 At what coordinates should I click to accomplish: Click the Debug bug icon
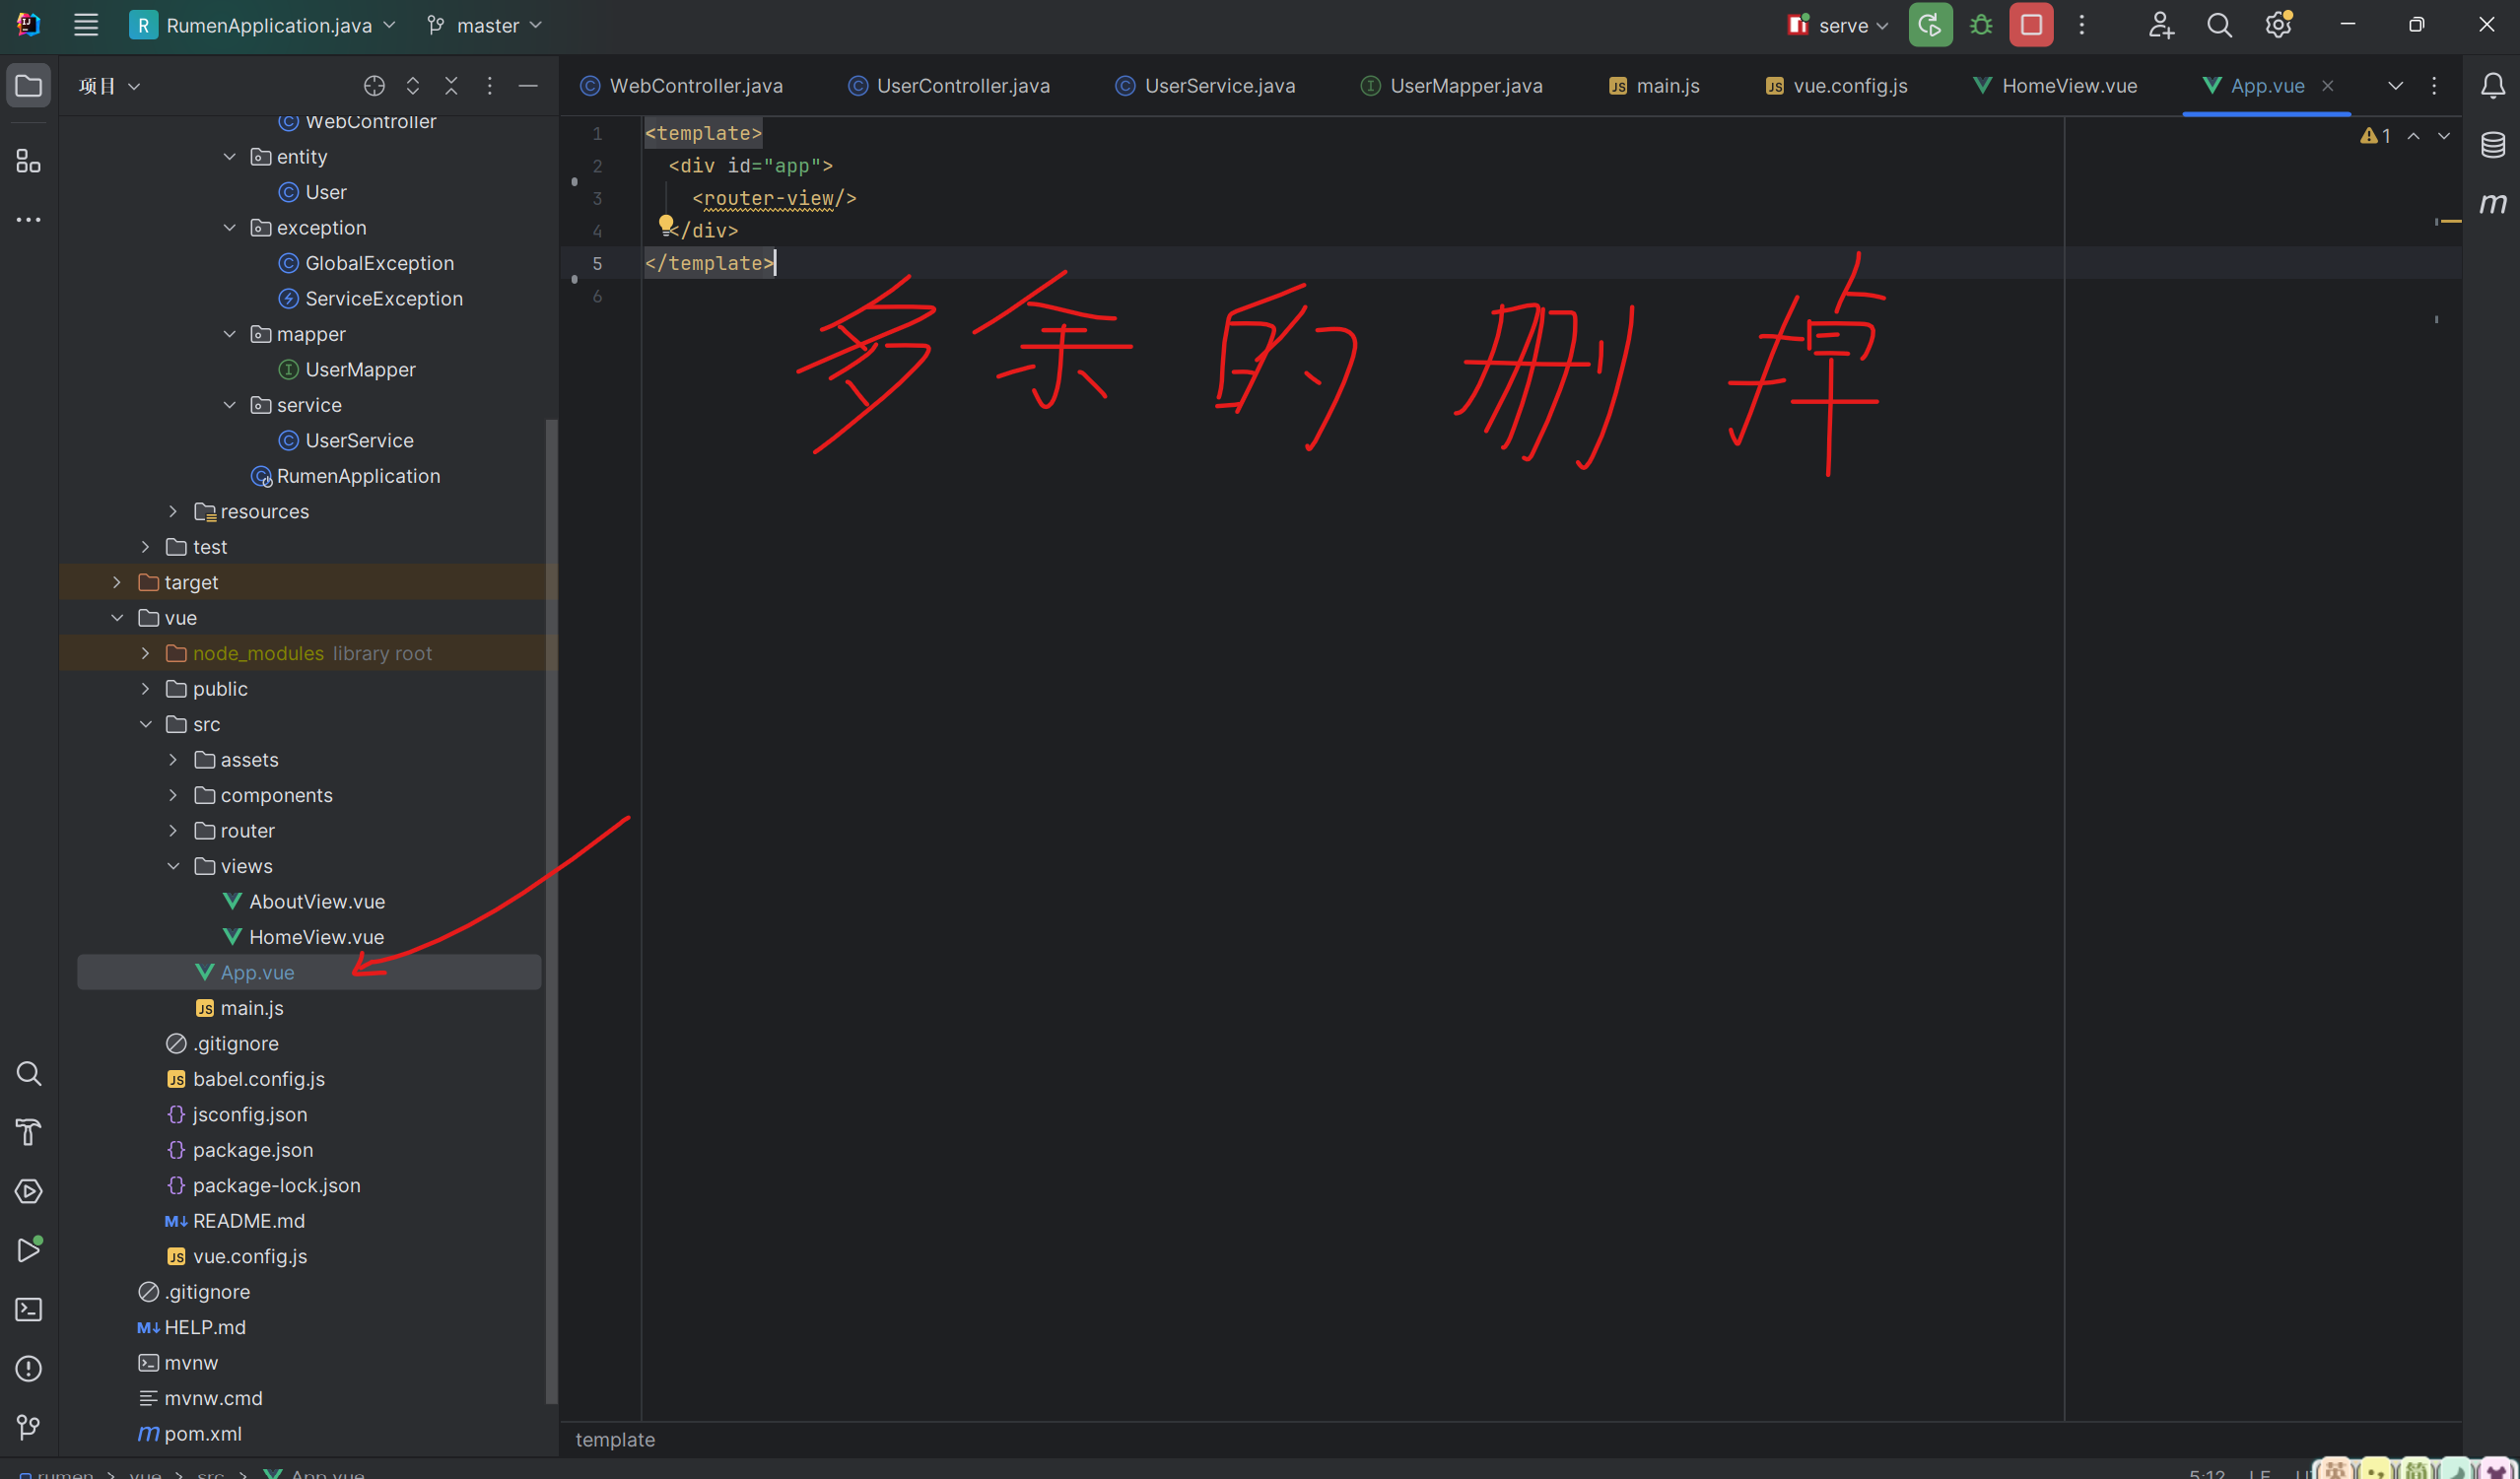point(1980,25)
